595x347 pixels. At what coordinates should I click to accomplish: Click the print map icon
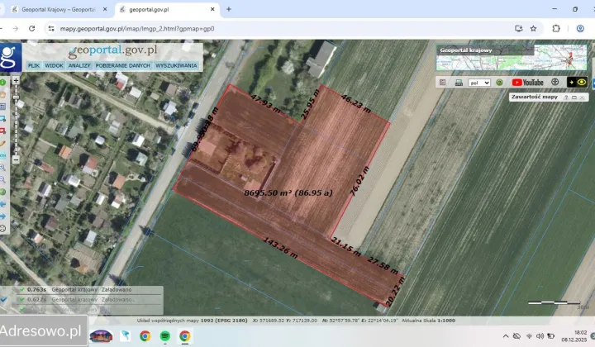(x=459, y=83)
